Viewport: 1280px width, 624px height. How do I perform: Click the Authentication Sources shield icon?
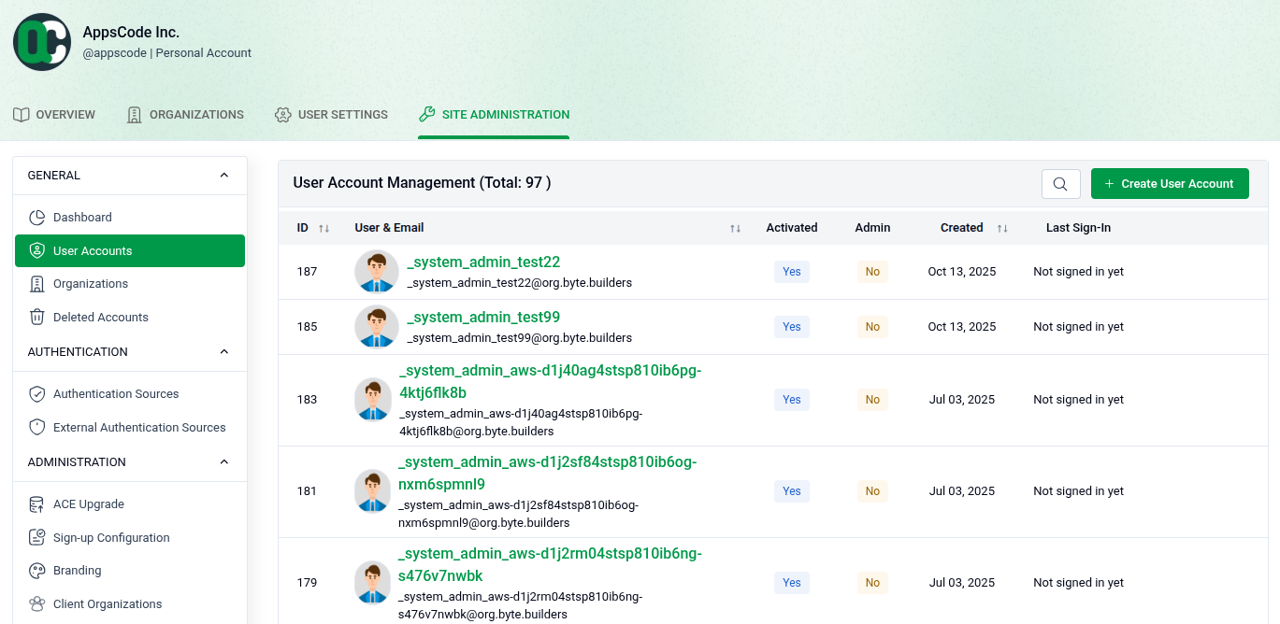(36, 393)
